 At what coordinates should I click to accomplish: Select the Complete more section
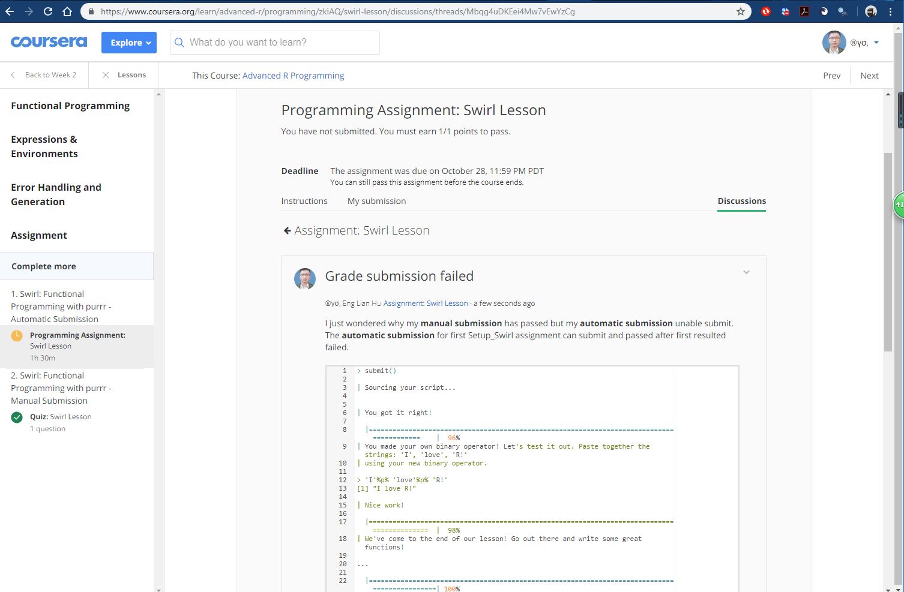point(76,266)
